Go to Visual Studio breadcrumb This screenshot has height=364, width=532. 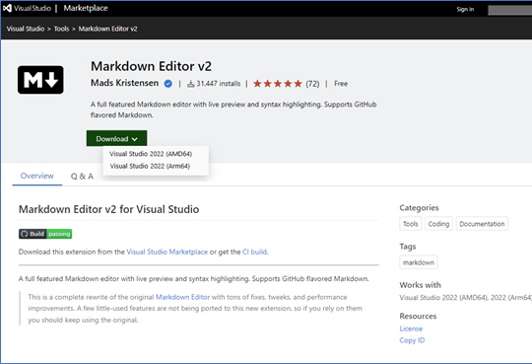[x=26, y=29]
